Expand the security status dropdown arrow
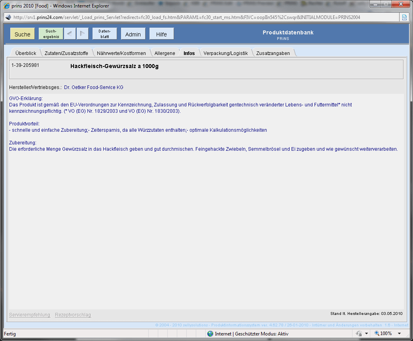 (x=367, y=334)
